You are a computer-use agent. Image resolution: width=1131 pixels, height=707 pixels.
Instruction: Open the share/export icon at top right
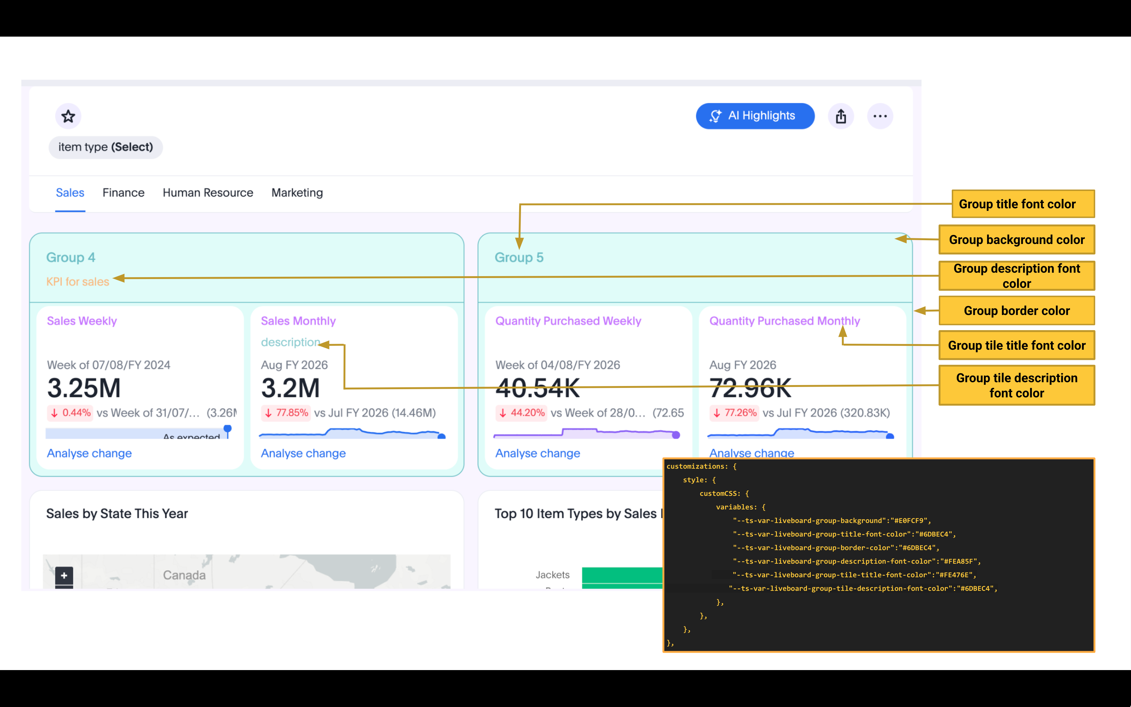841,116
